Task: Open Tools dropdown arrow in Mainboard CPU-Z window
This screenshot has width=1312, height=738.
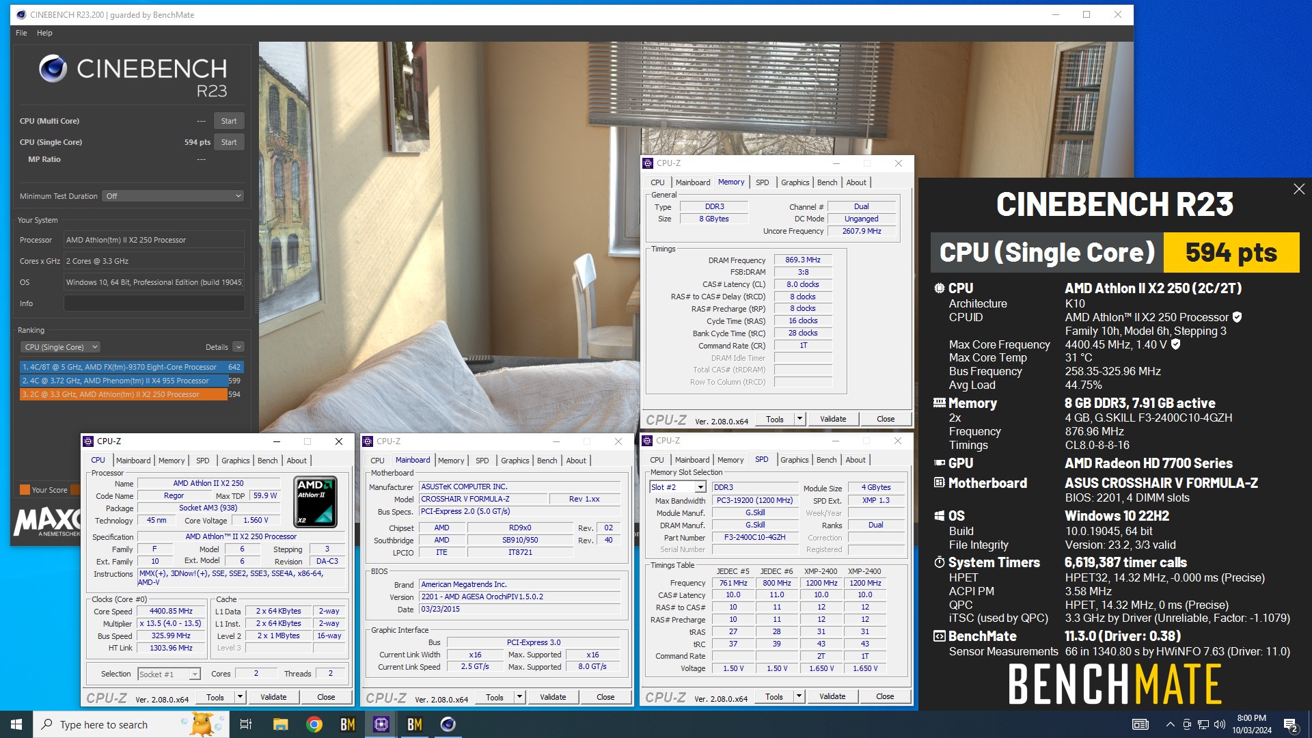Action: [x=519, y=697]
